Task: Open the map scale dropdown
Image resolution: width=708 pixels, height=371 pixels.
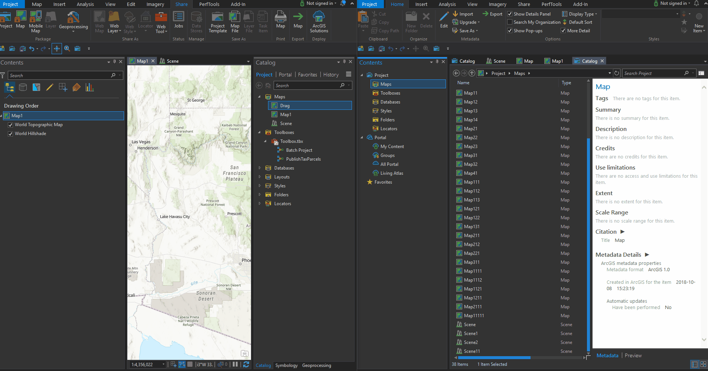Action: [x=163, y=365]
